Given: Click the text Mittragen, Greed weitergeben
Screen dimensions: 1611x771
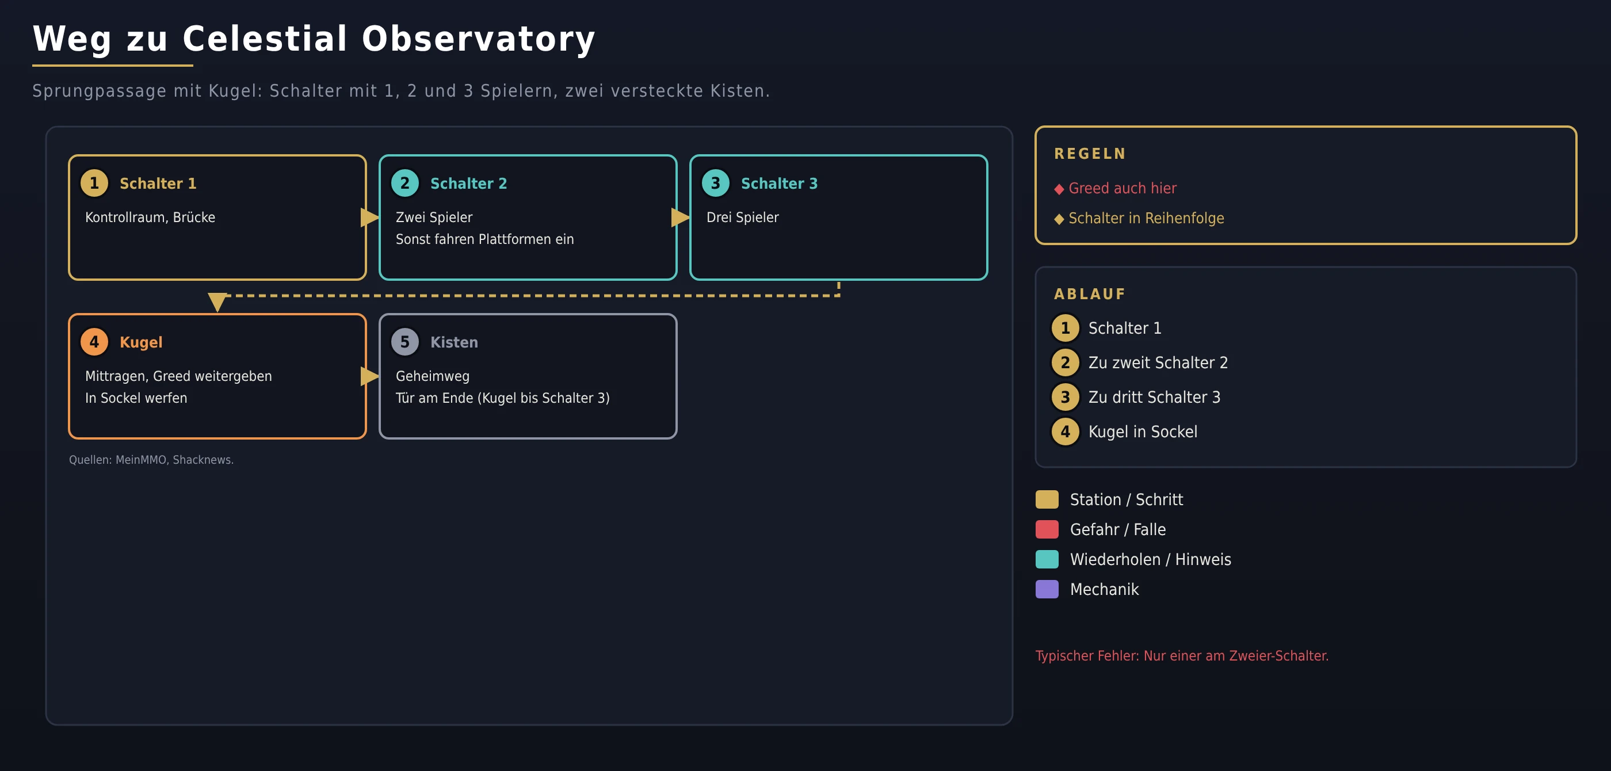Looking at the screenshot, I should tap(178, 376).
